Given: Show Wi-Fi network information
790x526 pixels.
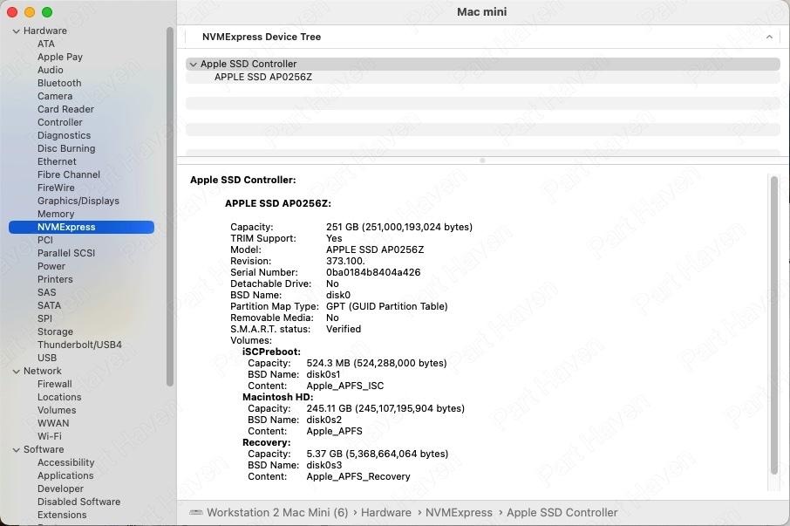Looking at the screenshot, I should tap(50, 437).
